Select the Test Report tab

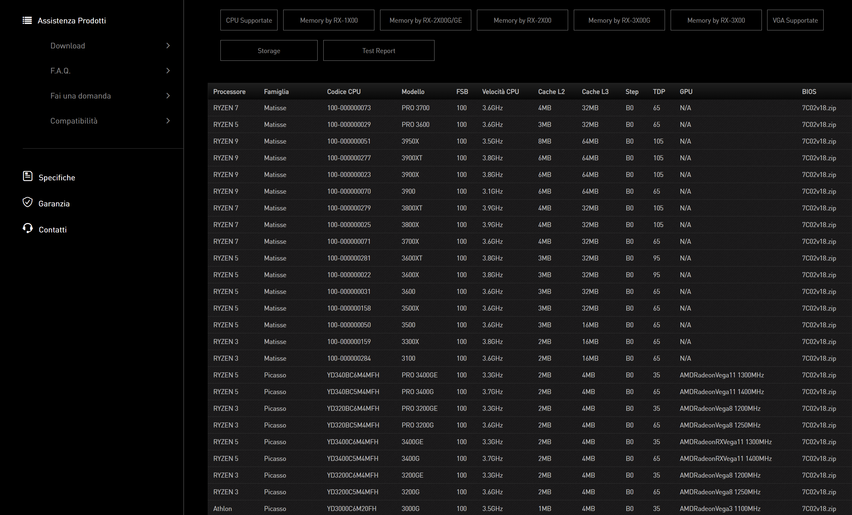coord(379,50)
